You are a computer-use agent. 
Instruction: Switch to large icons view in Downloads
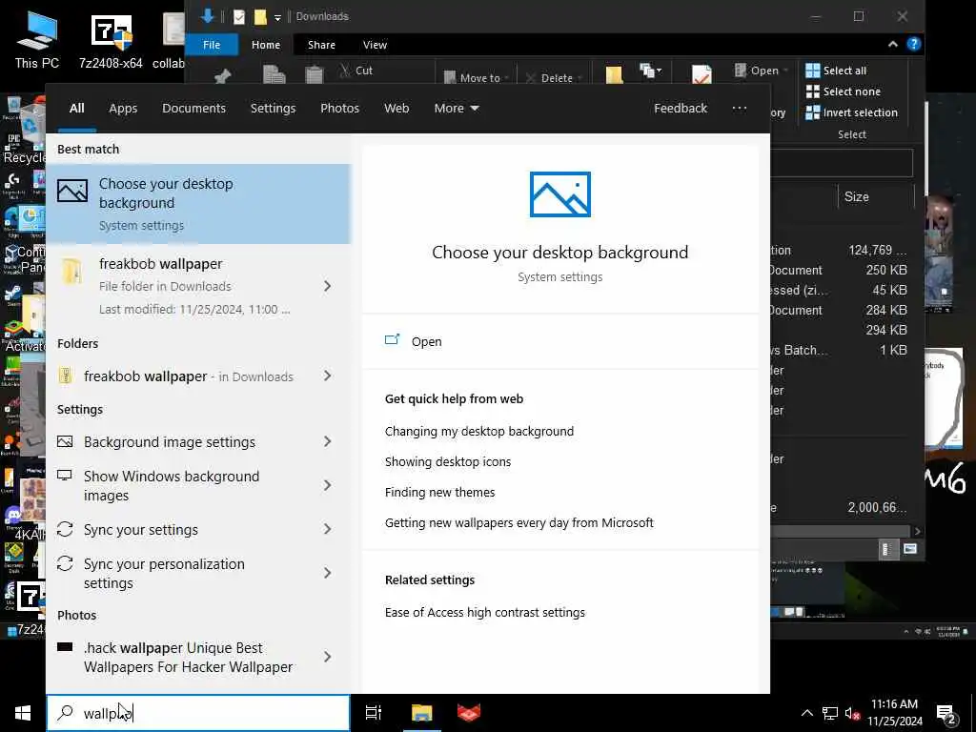[x=910, y=548]
